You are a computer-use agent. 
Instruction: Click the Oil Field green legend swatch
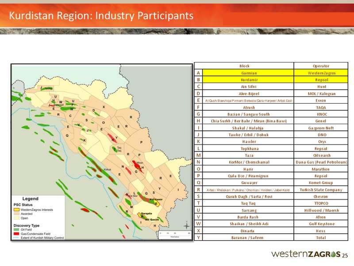point(16,230)
